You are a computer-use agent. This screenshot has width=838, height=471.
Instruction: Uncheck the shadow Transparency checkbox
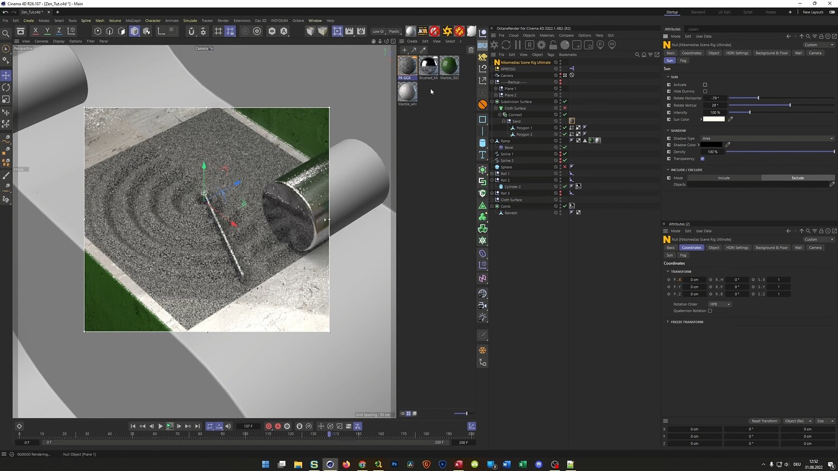click(703, 159)
